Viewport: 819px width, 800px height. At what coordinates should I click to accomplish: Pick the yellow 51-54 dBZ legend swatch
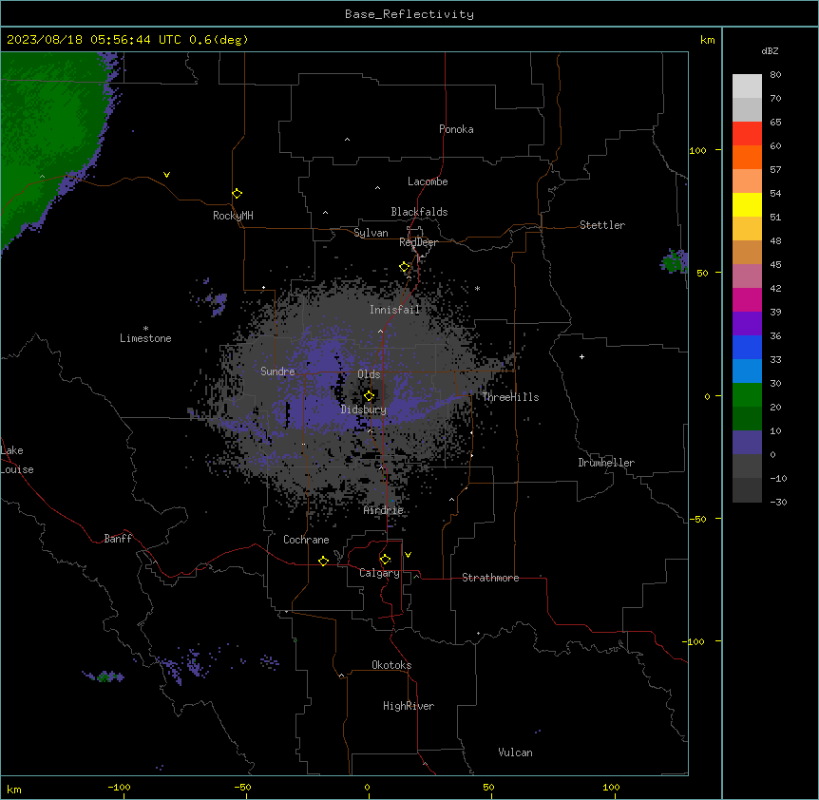coord(747,204)
